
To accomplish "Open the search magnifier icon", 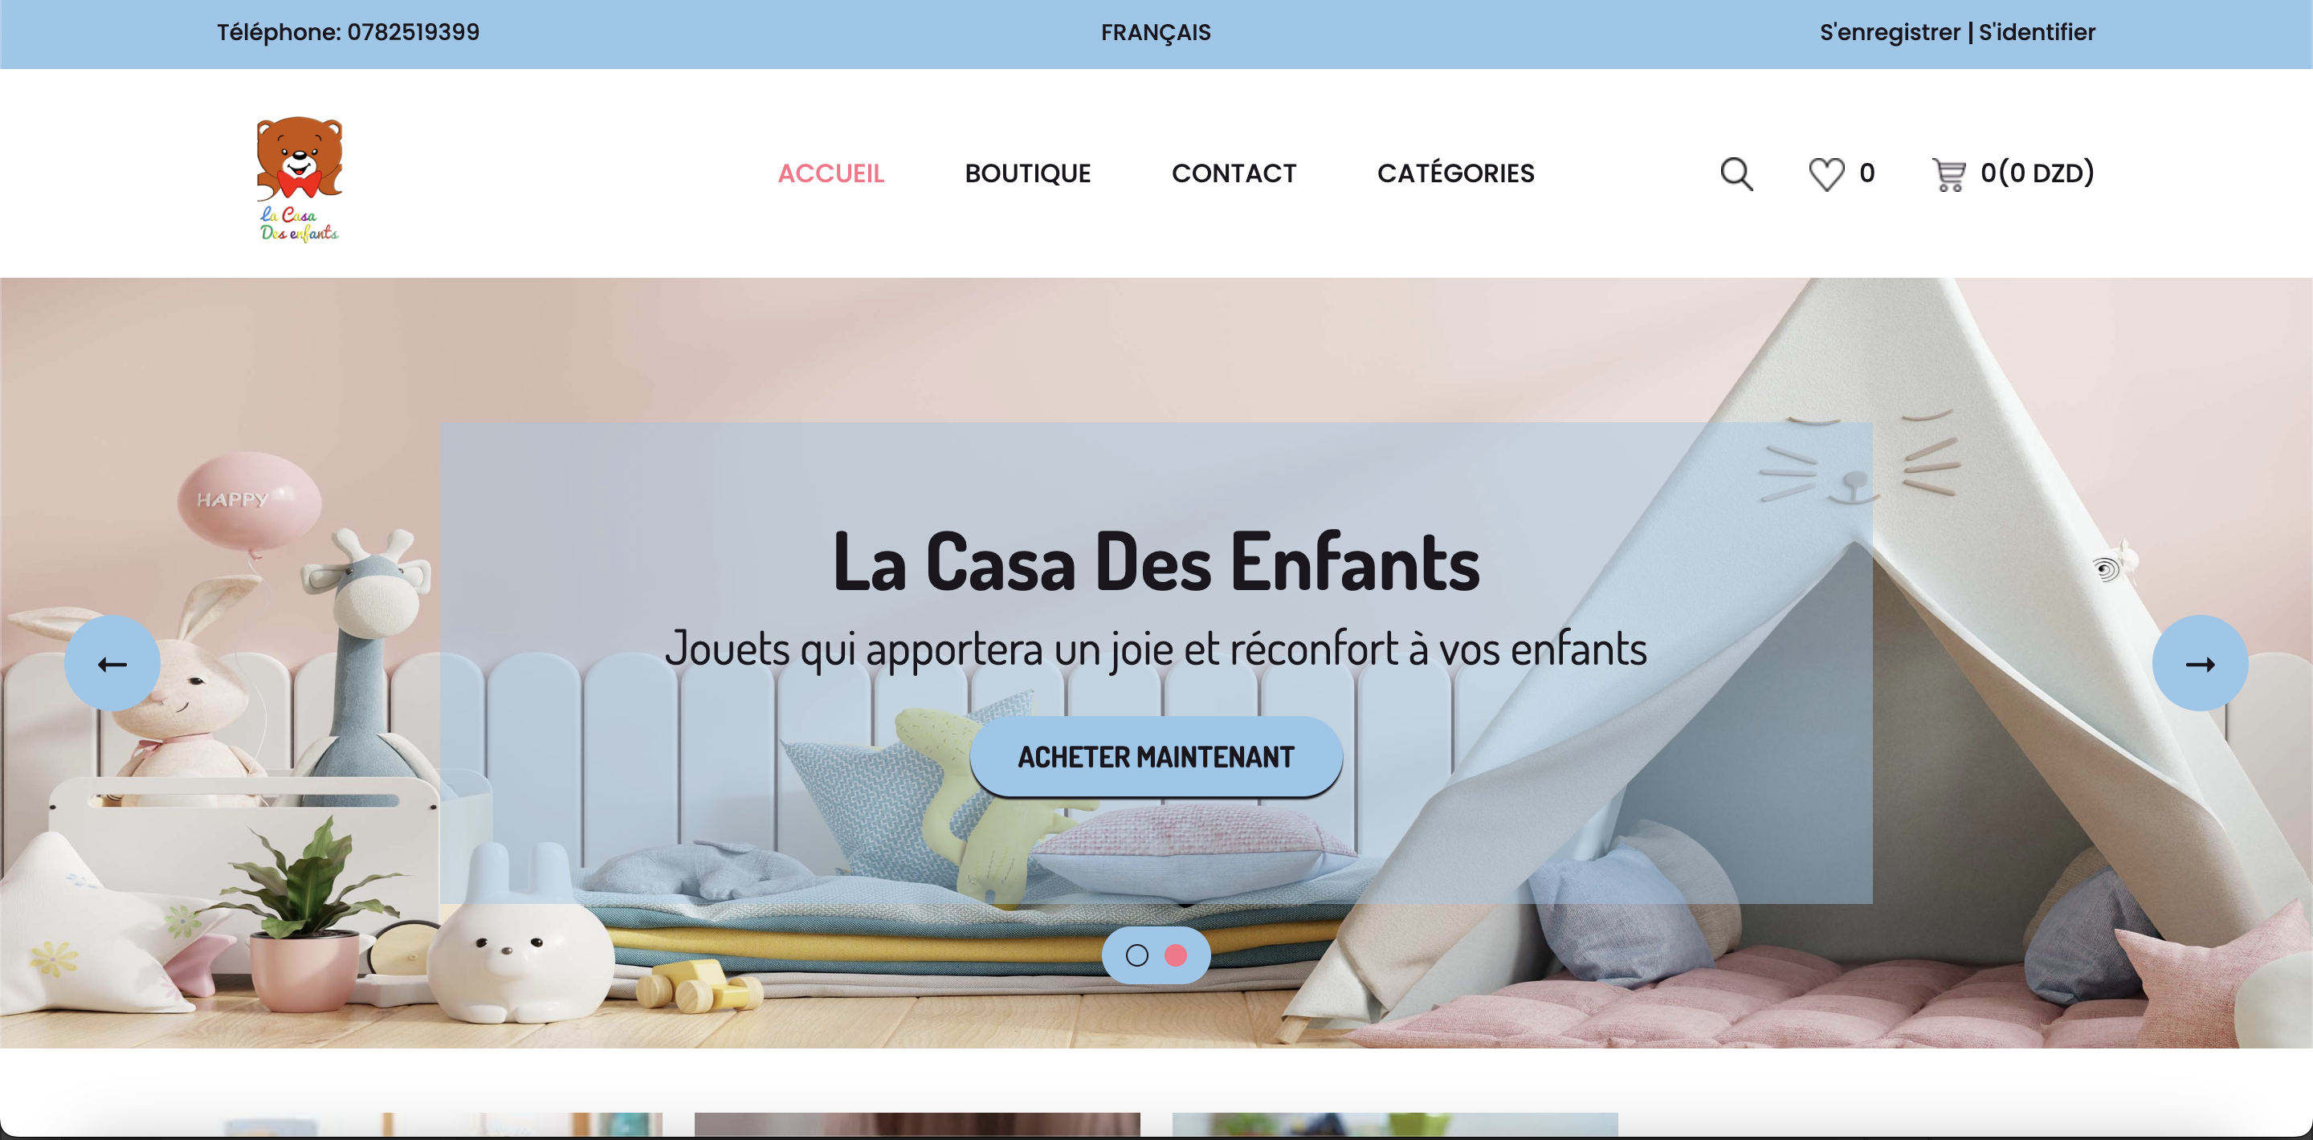I will [x=1736, y=173].
